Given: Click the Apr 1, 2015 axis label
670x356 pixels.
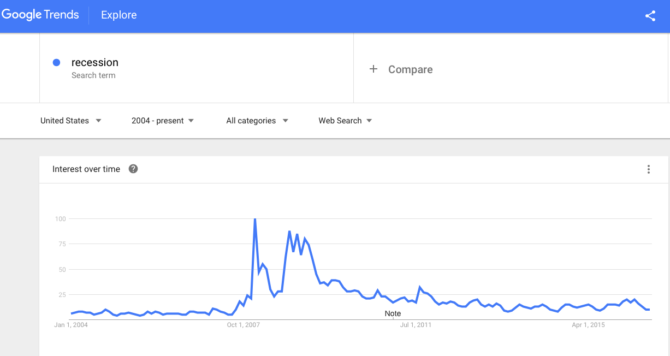Looking at the screenshot, I should [x=588, y=325].
